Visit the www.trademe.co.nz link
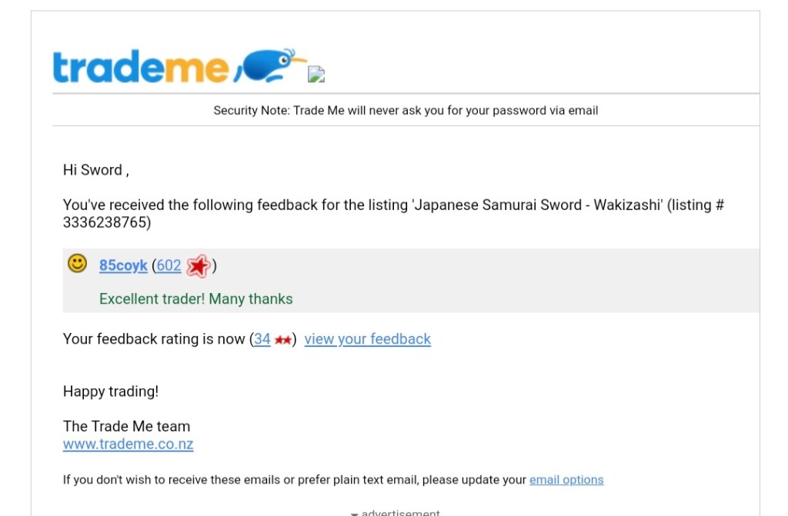788x516 pixels. 128,444
